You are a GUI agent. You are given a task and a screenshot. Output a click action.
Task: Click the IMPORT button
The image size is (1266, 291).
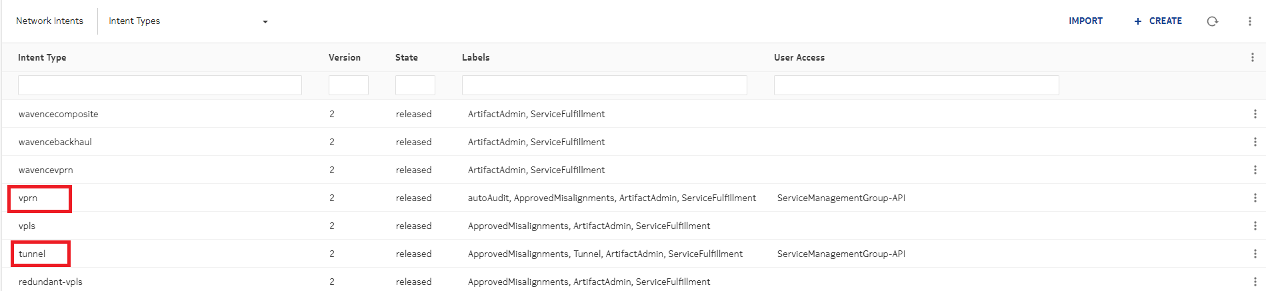tap(1085, 21)
